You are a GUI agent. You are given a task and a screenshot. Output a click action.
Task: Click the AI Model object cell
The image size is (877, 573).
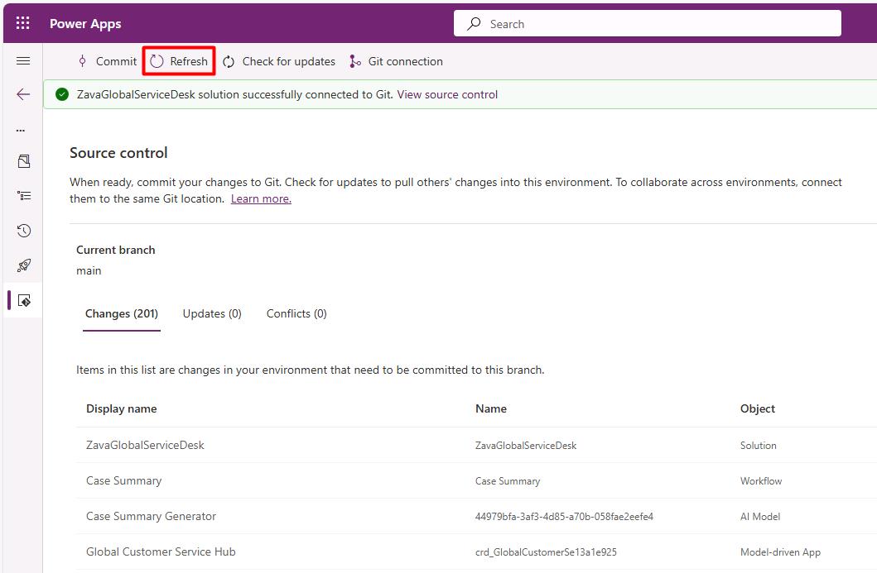tap(760, 517)
